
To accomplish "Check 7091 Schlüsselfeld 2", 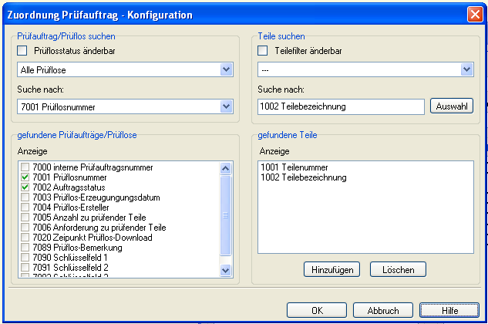I will (25, 267).
